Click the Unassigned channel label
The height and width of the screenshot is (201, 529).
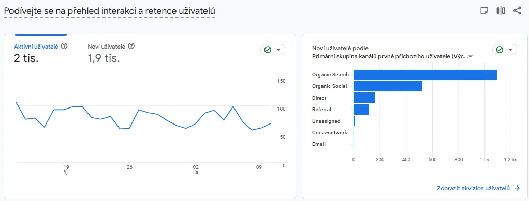coord(326,121)
